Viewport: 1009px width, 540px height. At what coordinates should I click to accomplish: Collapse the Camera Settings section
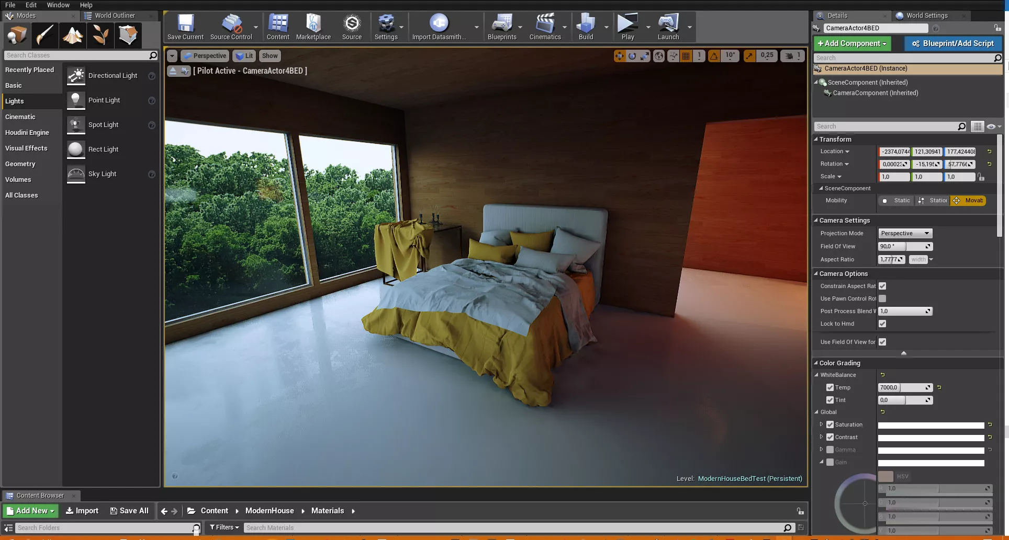[816, 221]
